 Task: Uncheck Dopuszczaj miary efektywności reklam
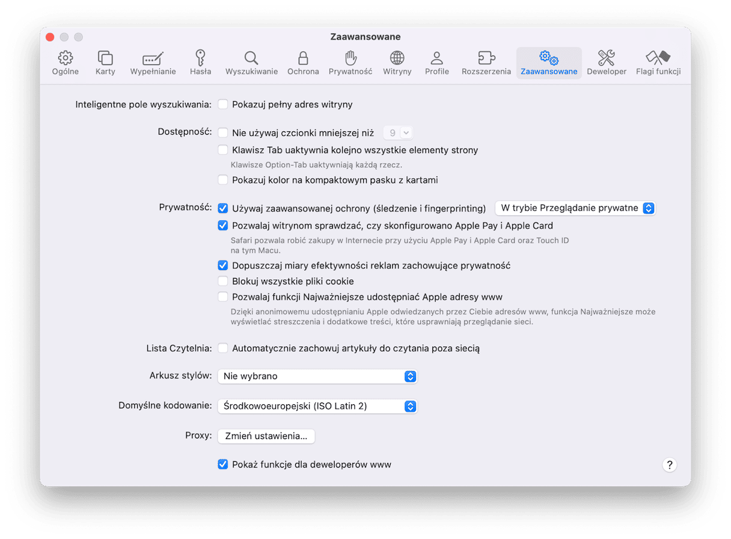pos(223,265)
